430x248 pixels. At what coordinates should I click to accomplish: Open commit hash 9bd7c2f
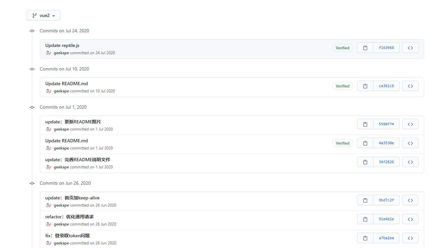coord(386,200)
